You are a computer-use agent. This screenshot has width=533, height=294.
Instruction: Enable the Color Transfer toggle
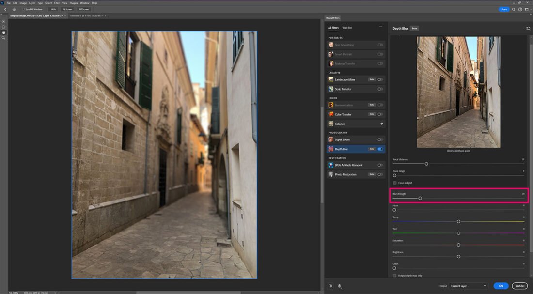tap(380, 114)
